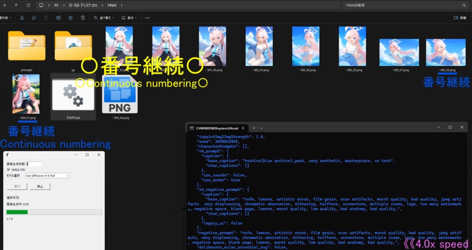The width and height of the screenshot is (472, 250).
Task: Toggle the SMEA ON checkbox
Action: 8,170
